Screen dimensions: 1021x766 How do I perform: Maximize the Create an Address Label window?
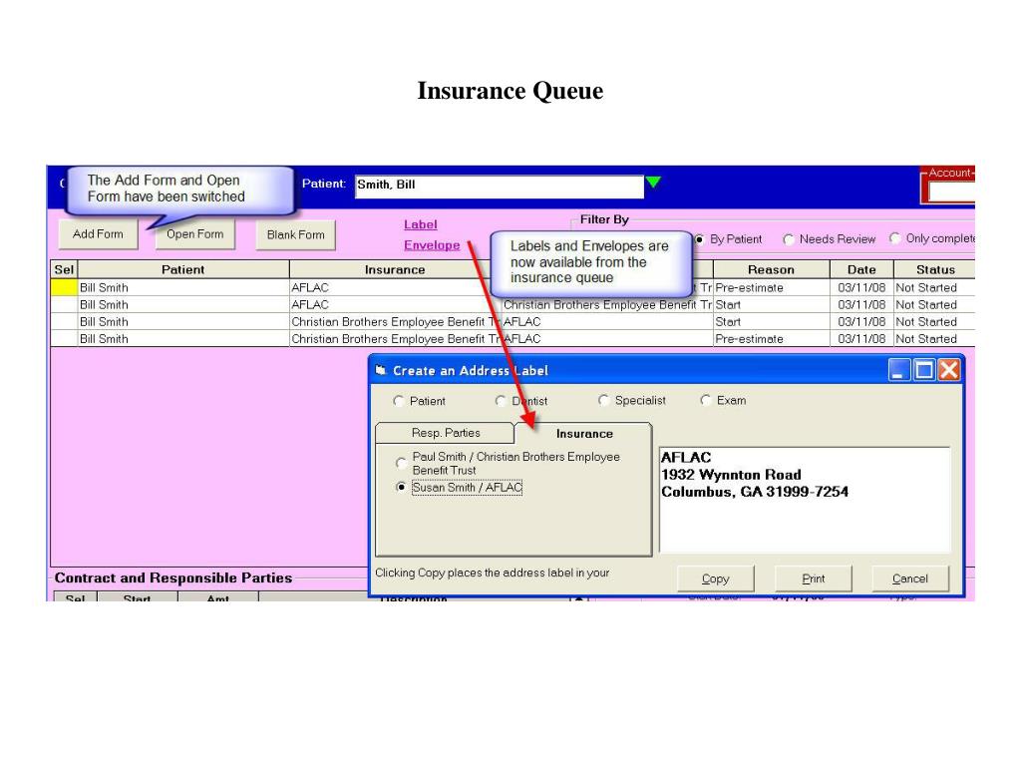pyautogui.click(x=924, y=370)
